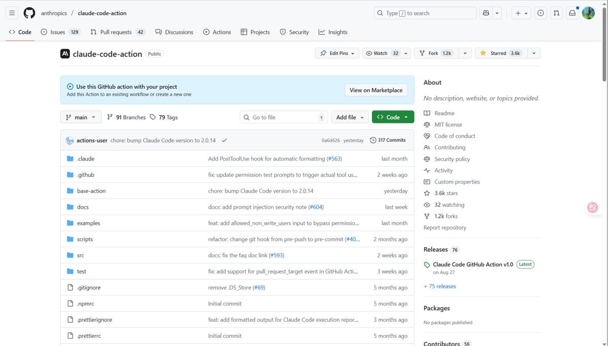Switch to the Actions tab
Screen dimensions: 608x346
click(x=217, y=32)
